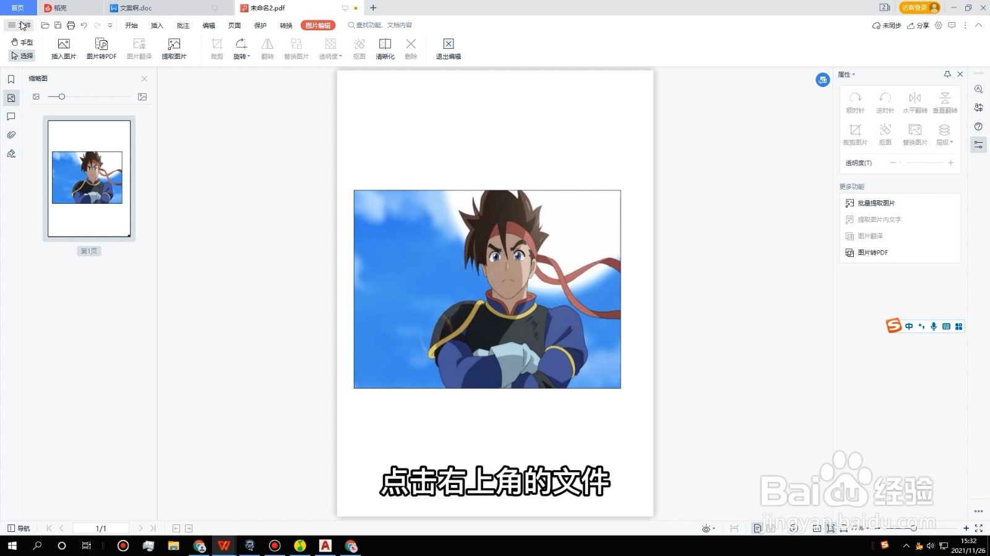Click the 分享 share button
The width and height of the screenshot is (990, 556).
[x=918, y=25]
